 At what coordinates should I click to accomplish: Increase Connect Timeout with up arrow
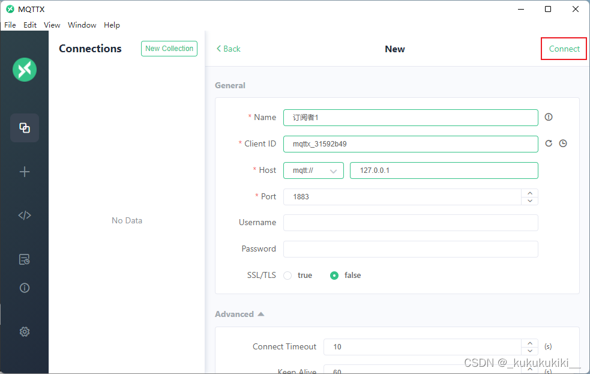[530, 343]
